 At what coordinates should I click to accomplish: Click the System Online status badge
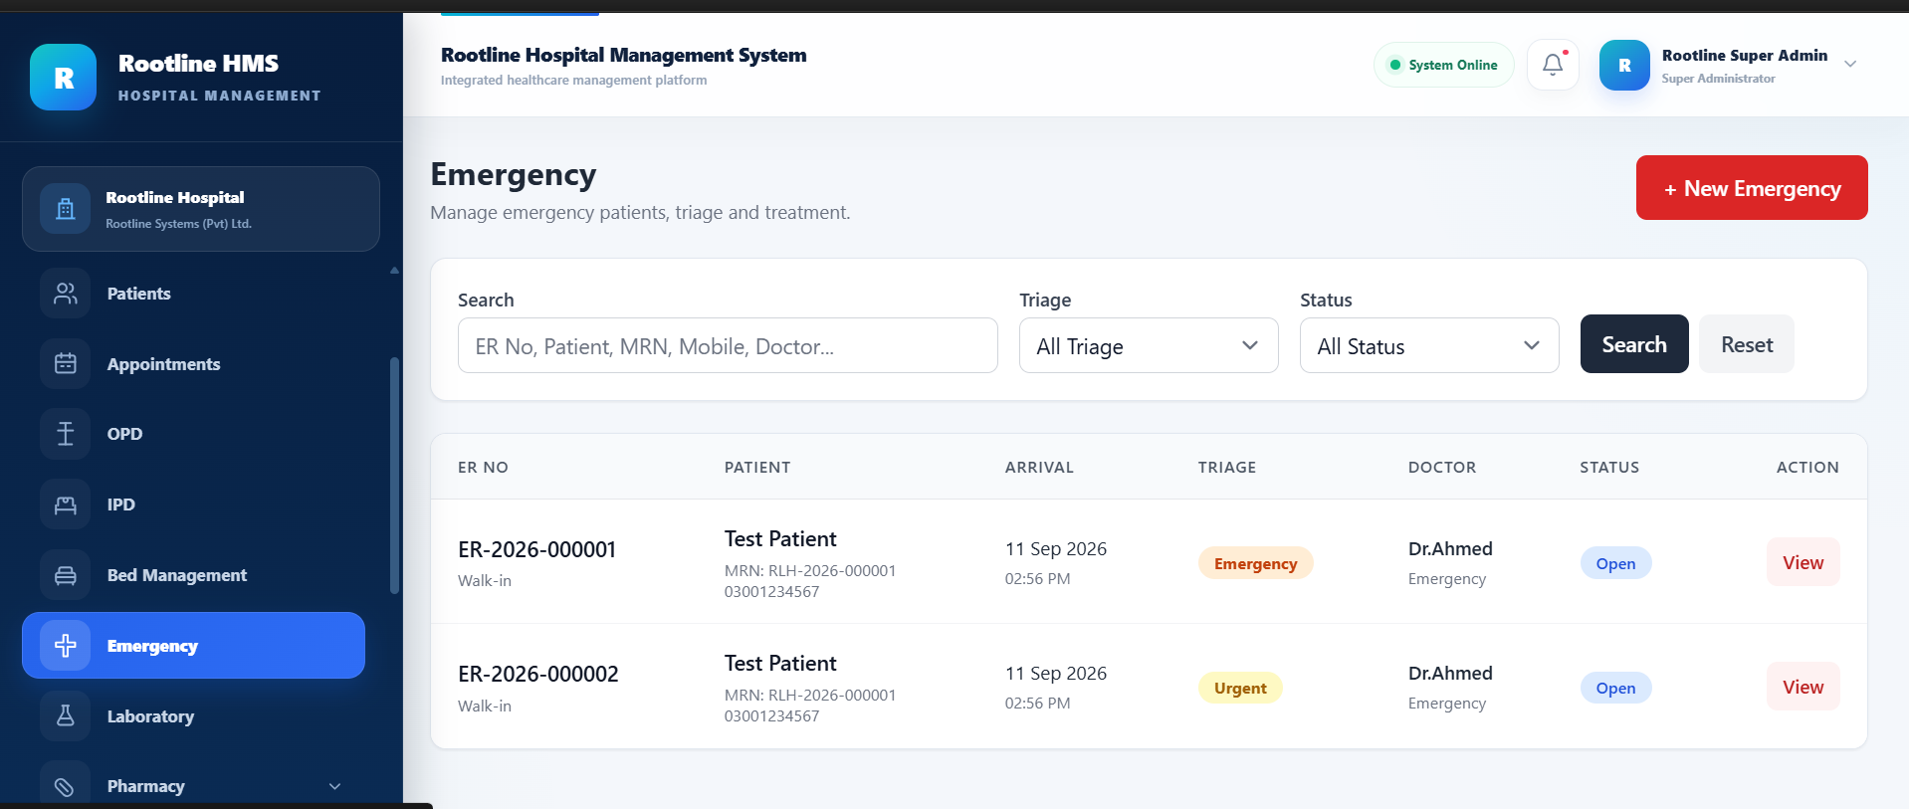tap(1443, 65)
